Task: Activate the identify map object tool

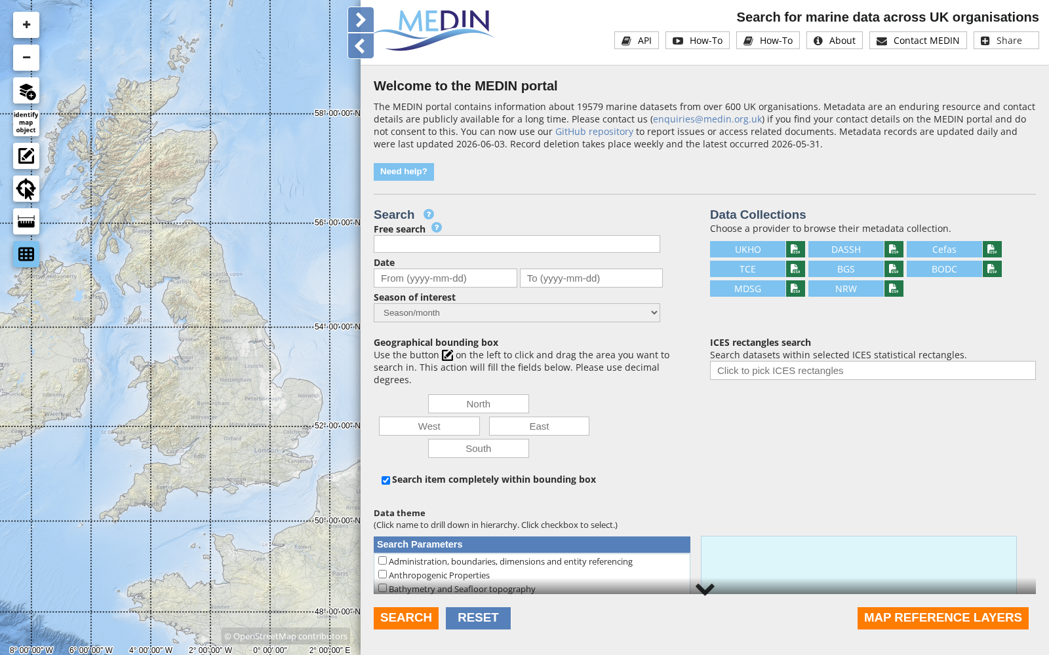Action: (x=26, y=123)
